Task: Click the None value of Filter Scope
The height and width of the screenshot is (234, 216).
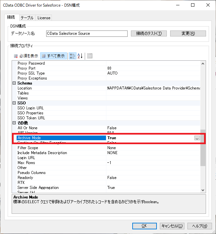Action: pyautogui.click(x=112, y=148)
